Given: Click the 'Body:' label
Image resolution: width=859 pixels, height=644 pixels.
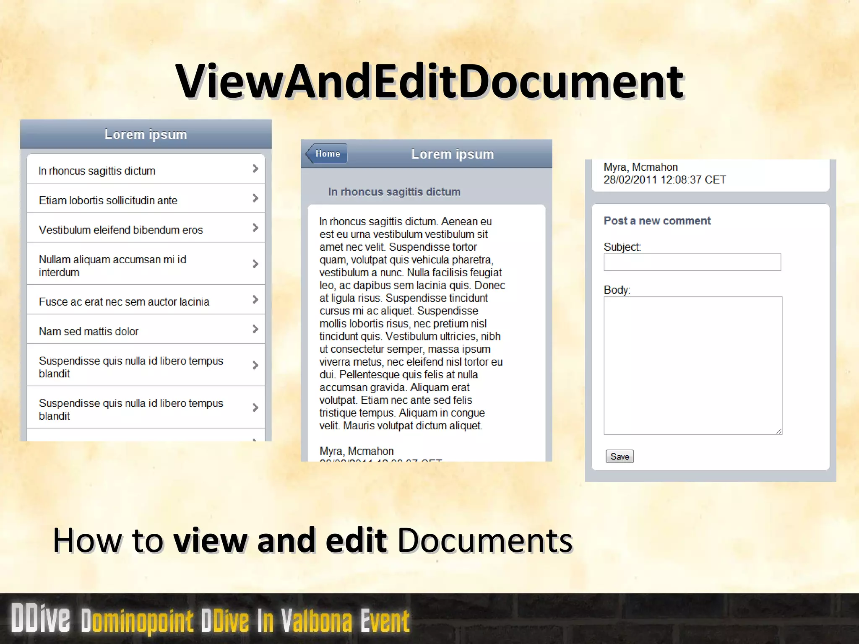Looking at the screenshot, I should point(617,290).
